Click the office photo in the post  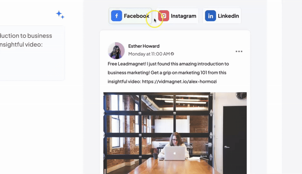pos(175,133)
